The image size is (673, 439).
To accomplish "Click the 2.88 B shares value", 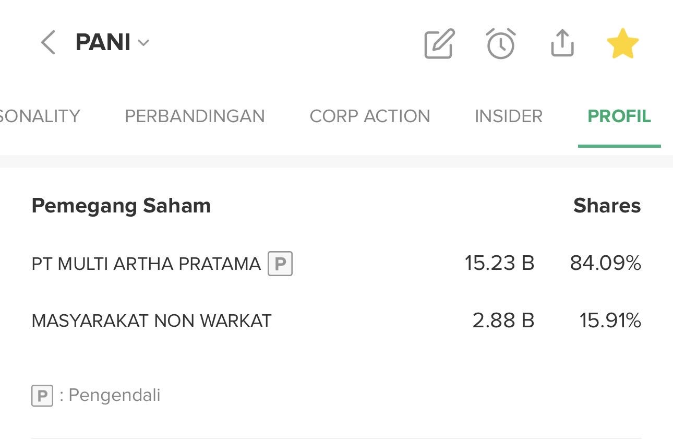I will point(503,321).
